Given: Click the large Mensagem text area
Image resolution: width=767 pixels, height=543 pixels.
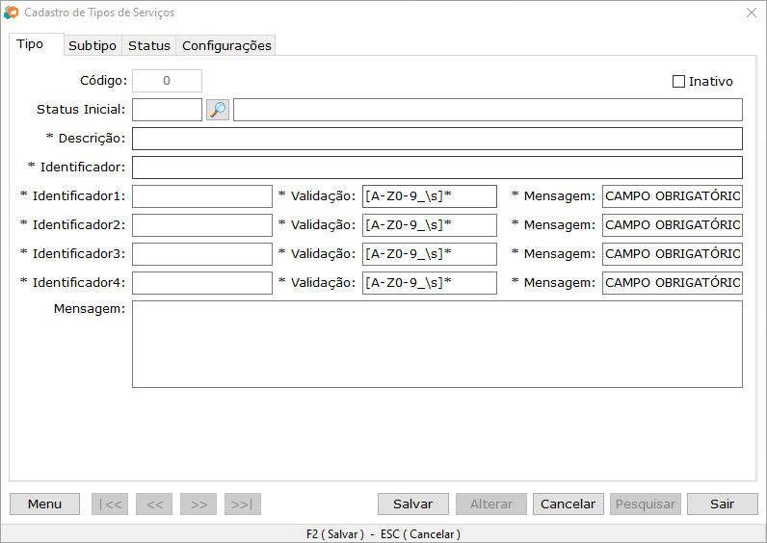Looking at the screenshot, I should coord(436,344).
